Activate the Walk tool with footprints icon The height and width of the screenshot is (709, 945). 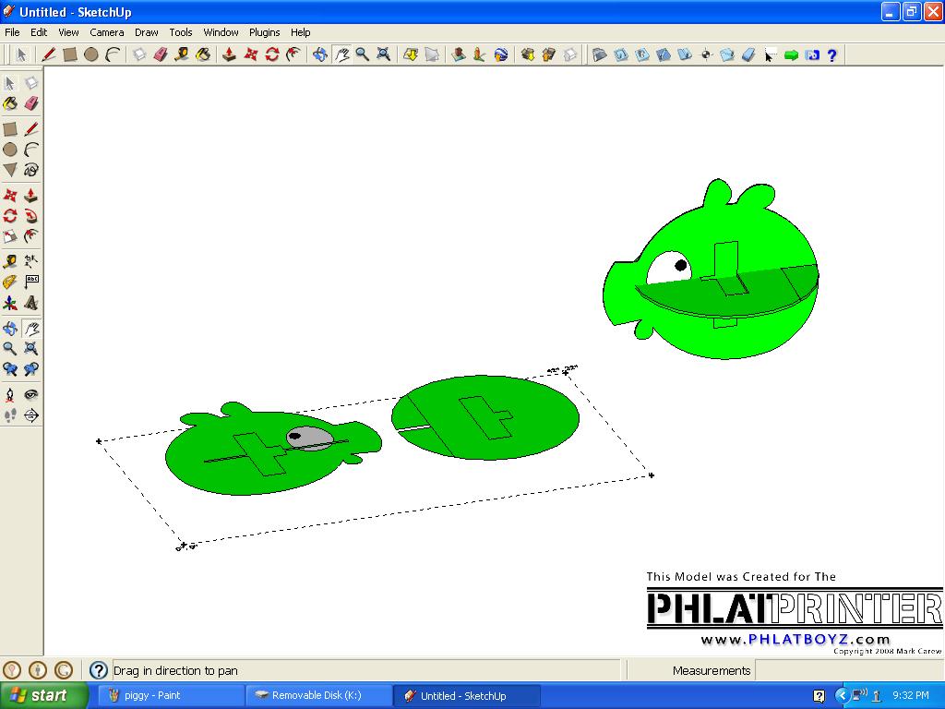pos(10,416)
